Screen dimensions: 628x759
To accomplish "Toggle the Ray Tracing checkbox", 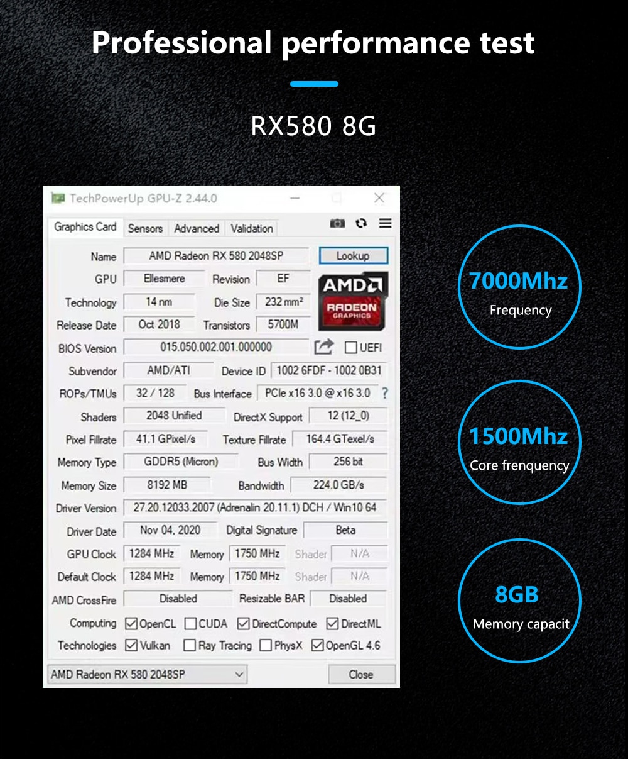I will pyautogui.click(x=190, y=645).
